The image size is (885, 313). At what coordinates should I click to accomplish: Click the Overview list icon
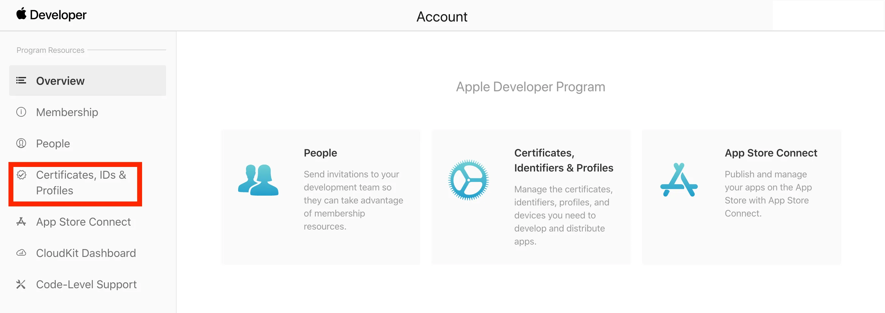coord(21,81)
